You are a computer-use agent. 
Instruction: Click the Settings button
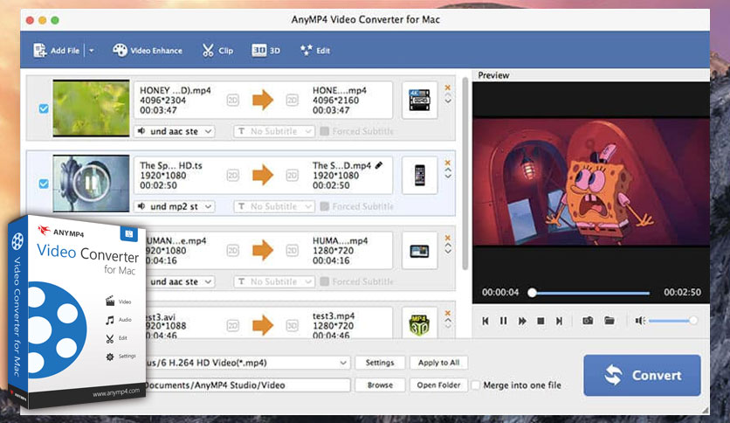[380, 363]
